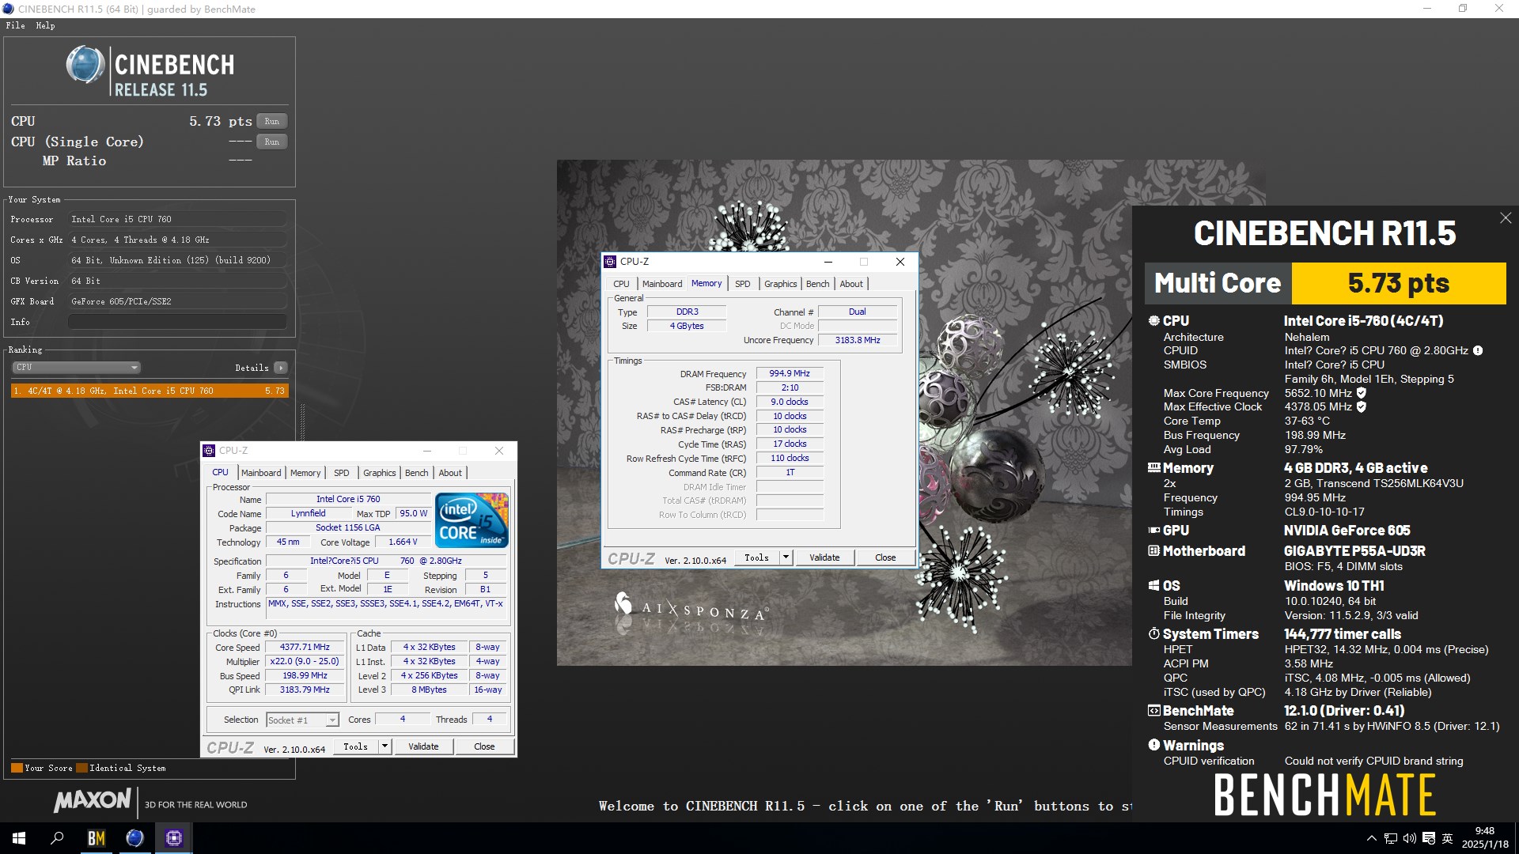This screenshot has width=1519, height=854.
Task: Click Your Score orange legend swatch
Action: pos(17,768)
